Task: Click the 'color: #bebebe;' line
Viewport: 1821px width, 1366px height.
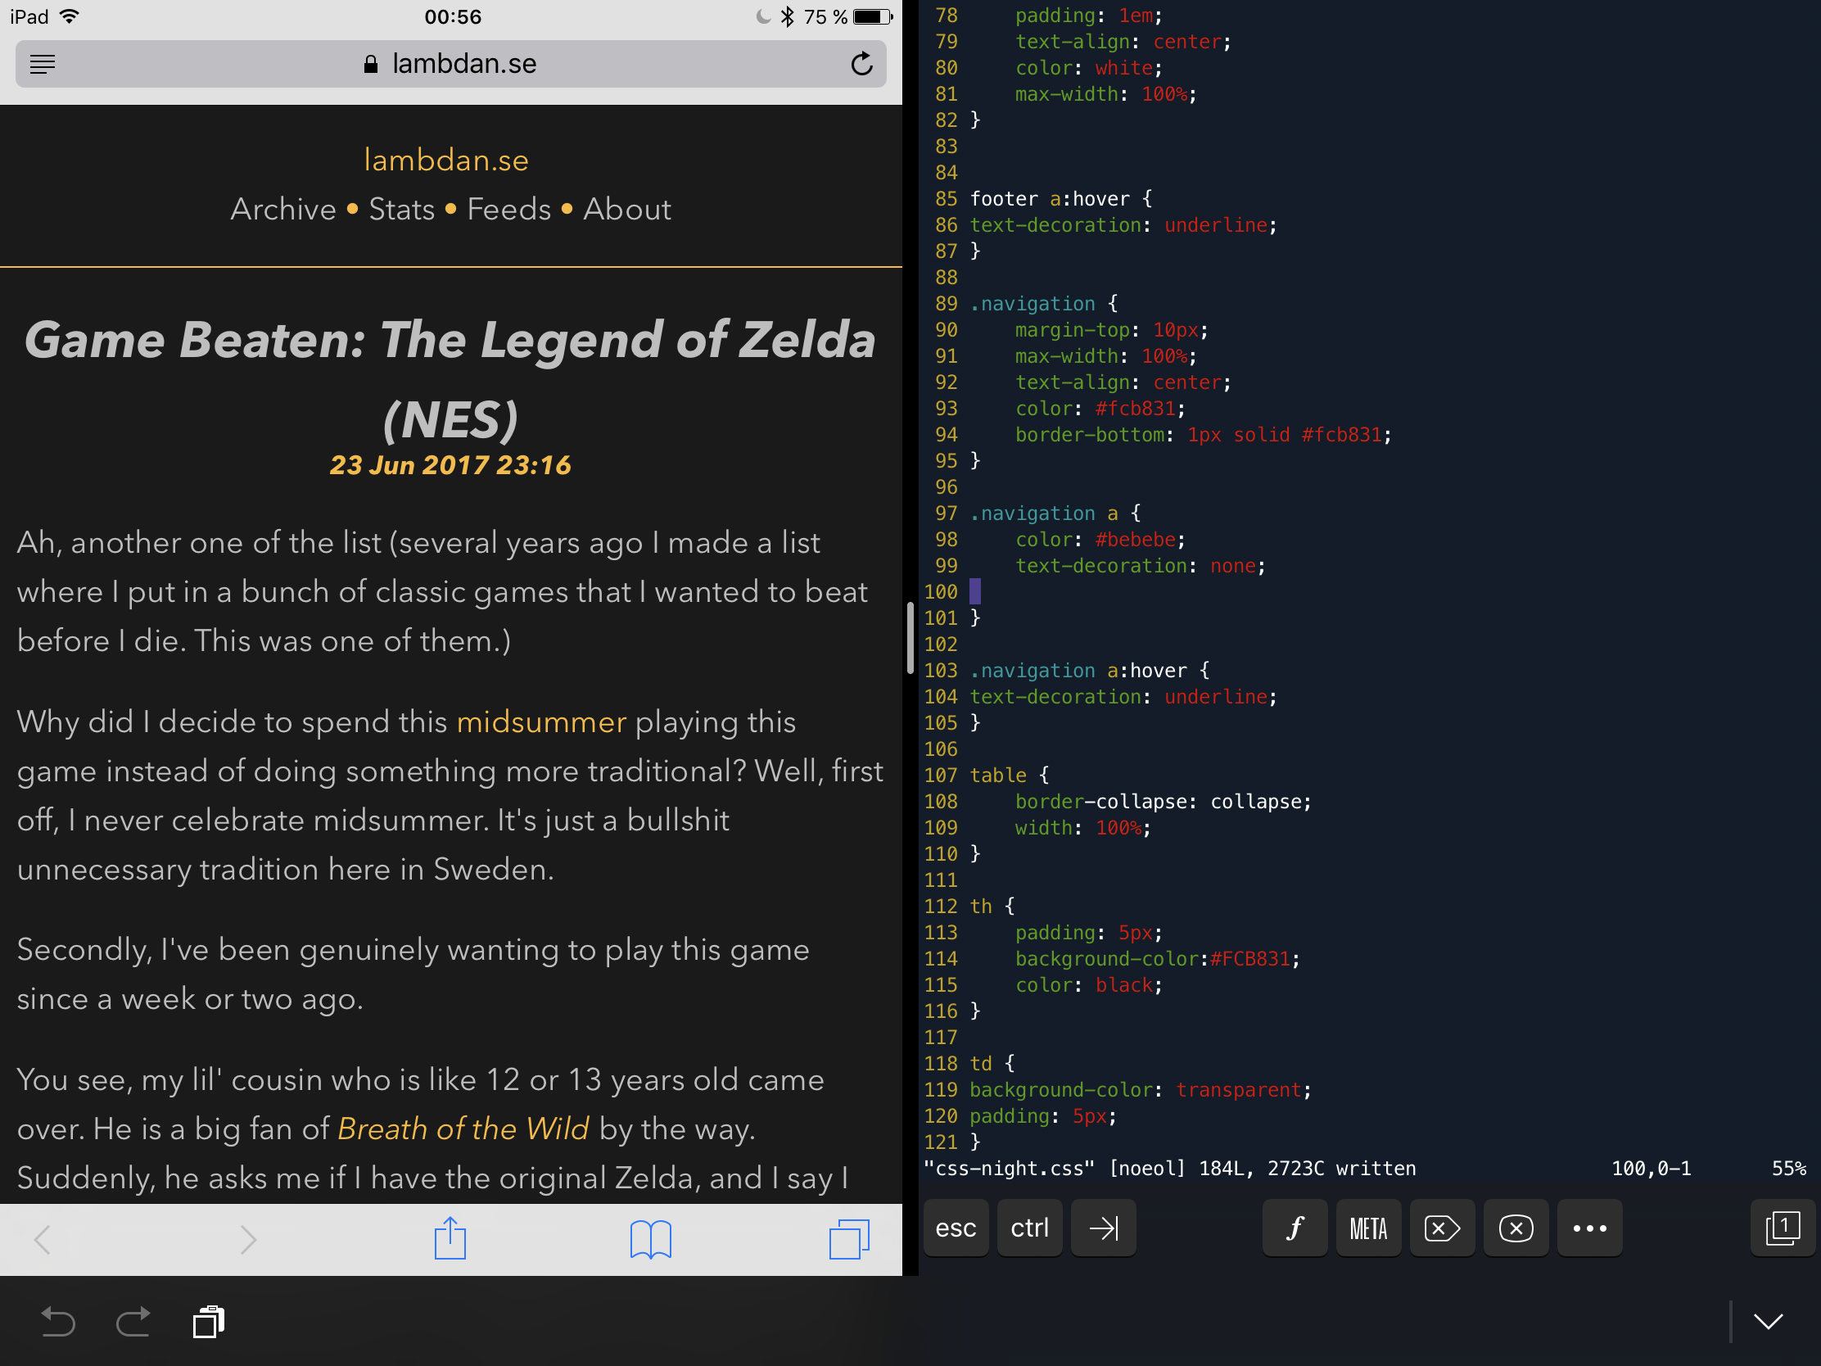Action: (x=1100, y=540)
